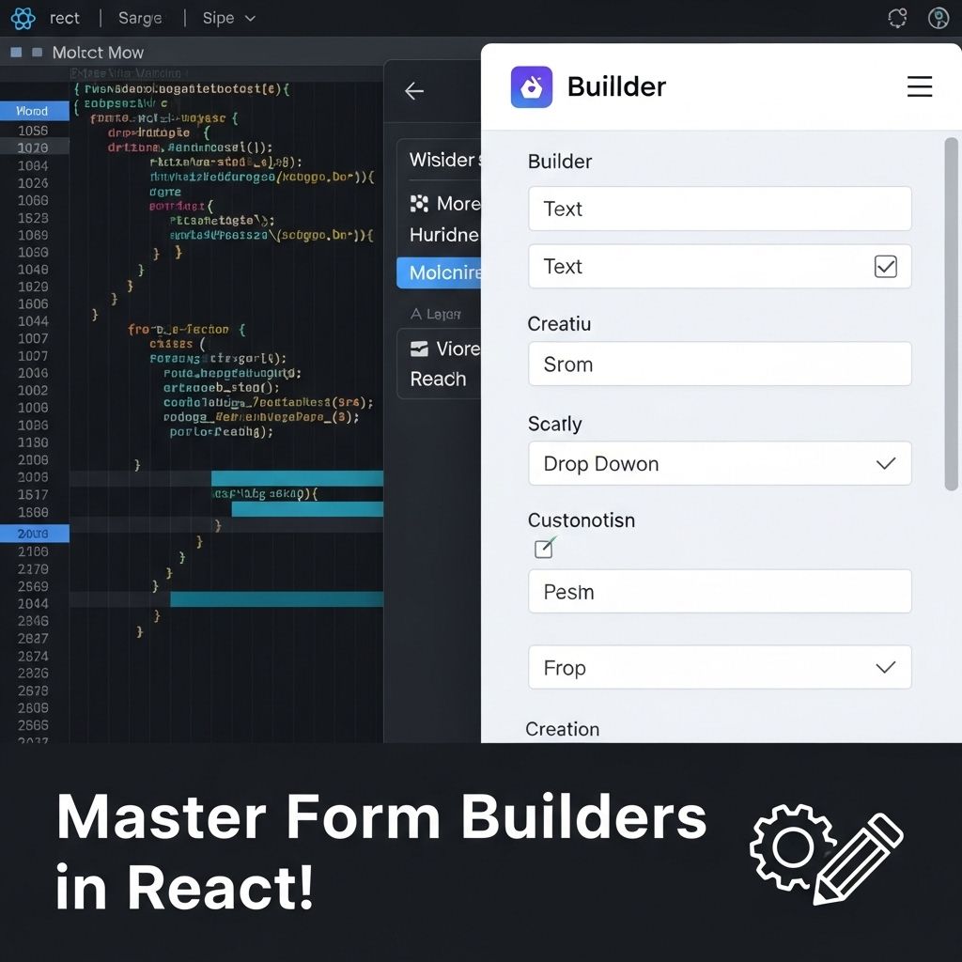
Task: Click the React atom logo icon
Action: 23,18
